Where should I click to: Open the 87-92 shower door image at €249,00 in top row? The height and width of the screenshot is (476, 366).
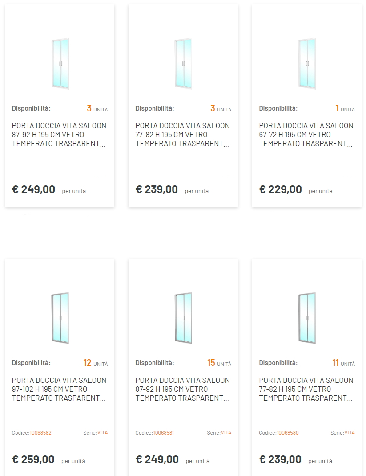click(60, 64)
